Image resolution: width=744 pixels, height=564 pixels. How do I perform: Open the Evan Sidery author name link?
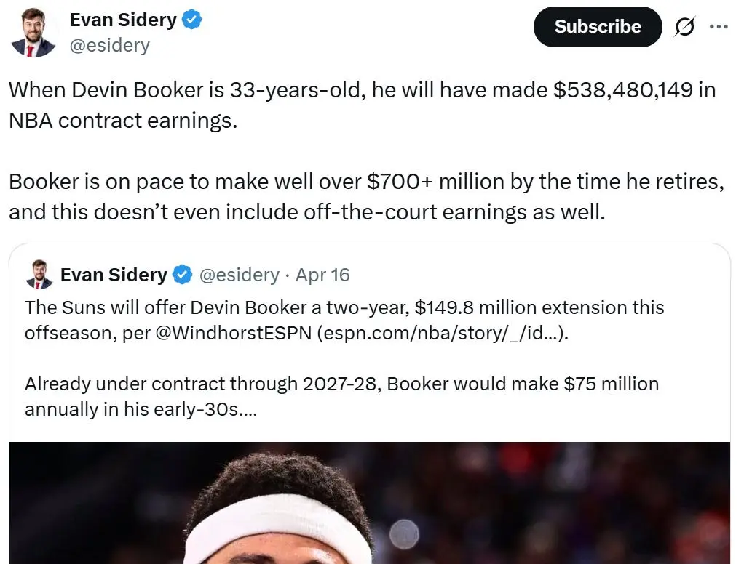click(123, 20)
